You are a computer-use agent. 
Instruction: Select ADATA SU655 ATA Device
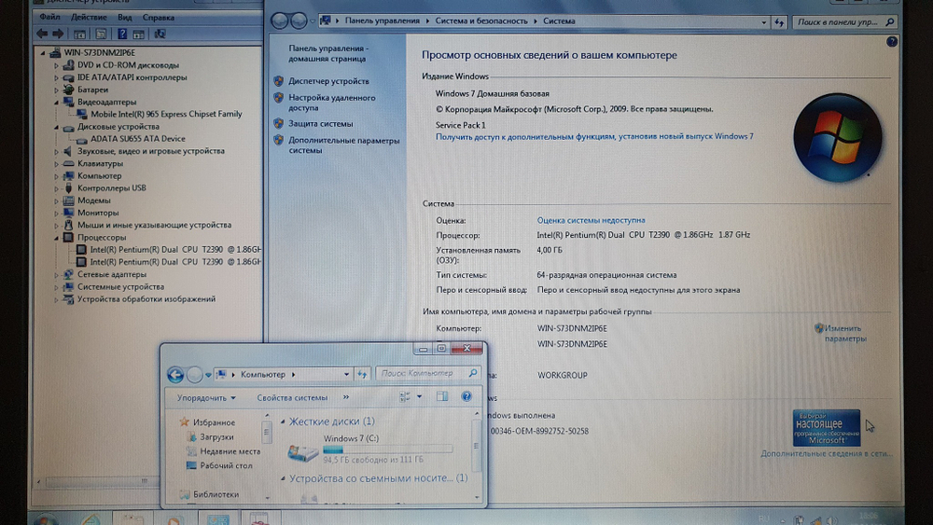pyautogui.click(x=137, y=139)
